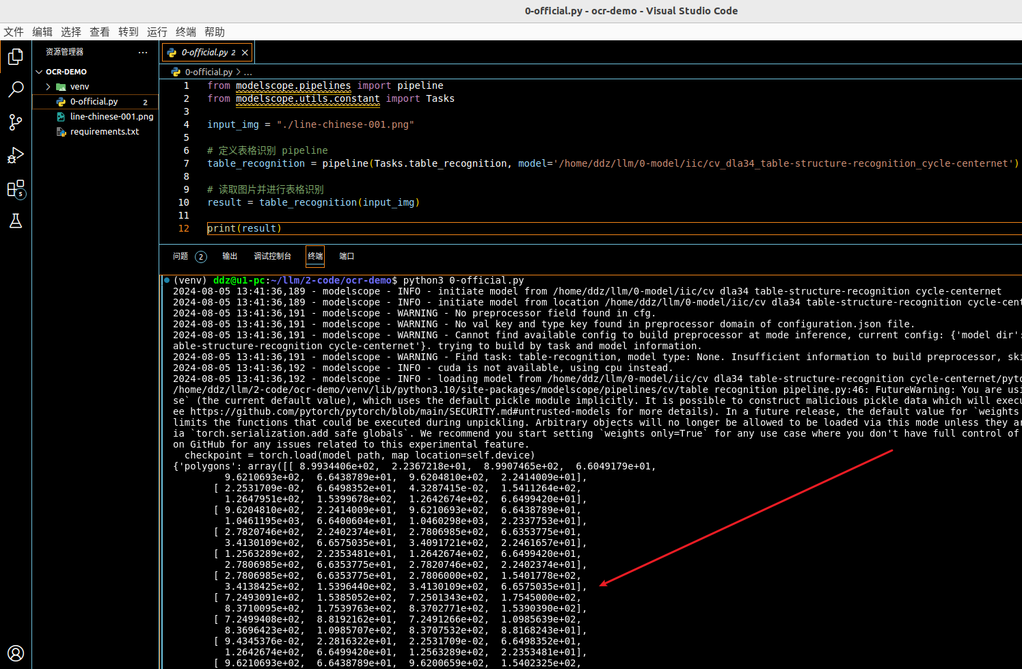
Task: Click the Python icon on 0-official.py tab
Action: 172,53
